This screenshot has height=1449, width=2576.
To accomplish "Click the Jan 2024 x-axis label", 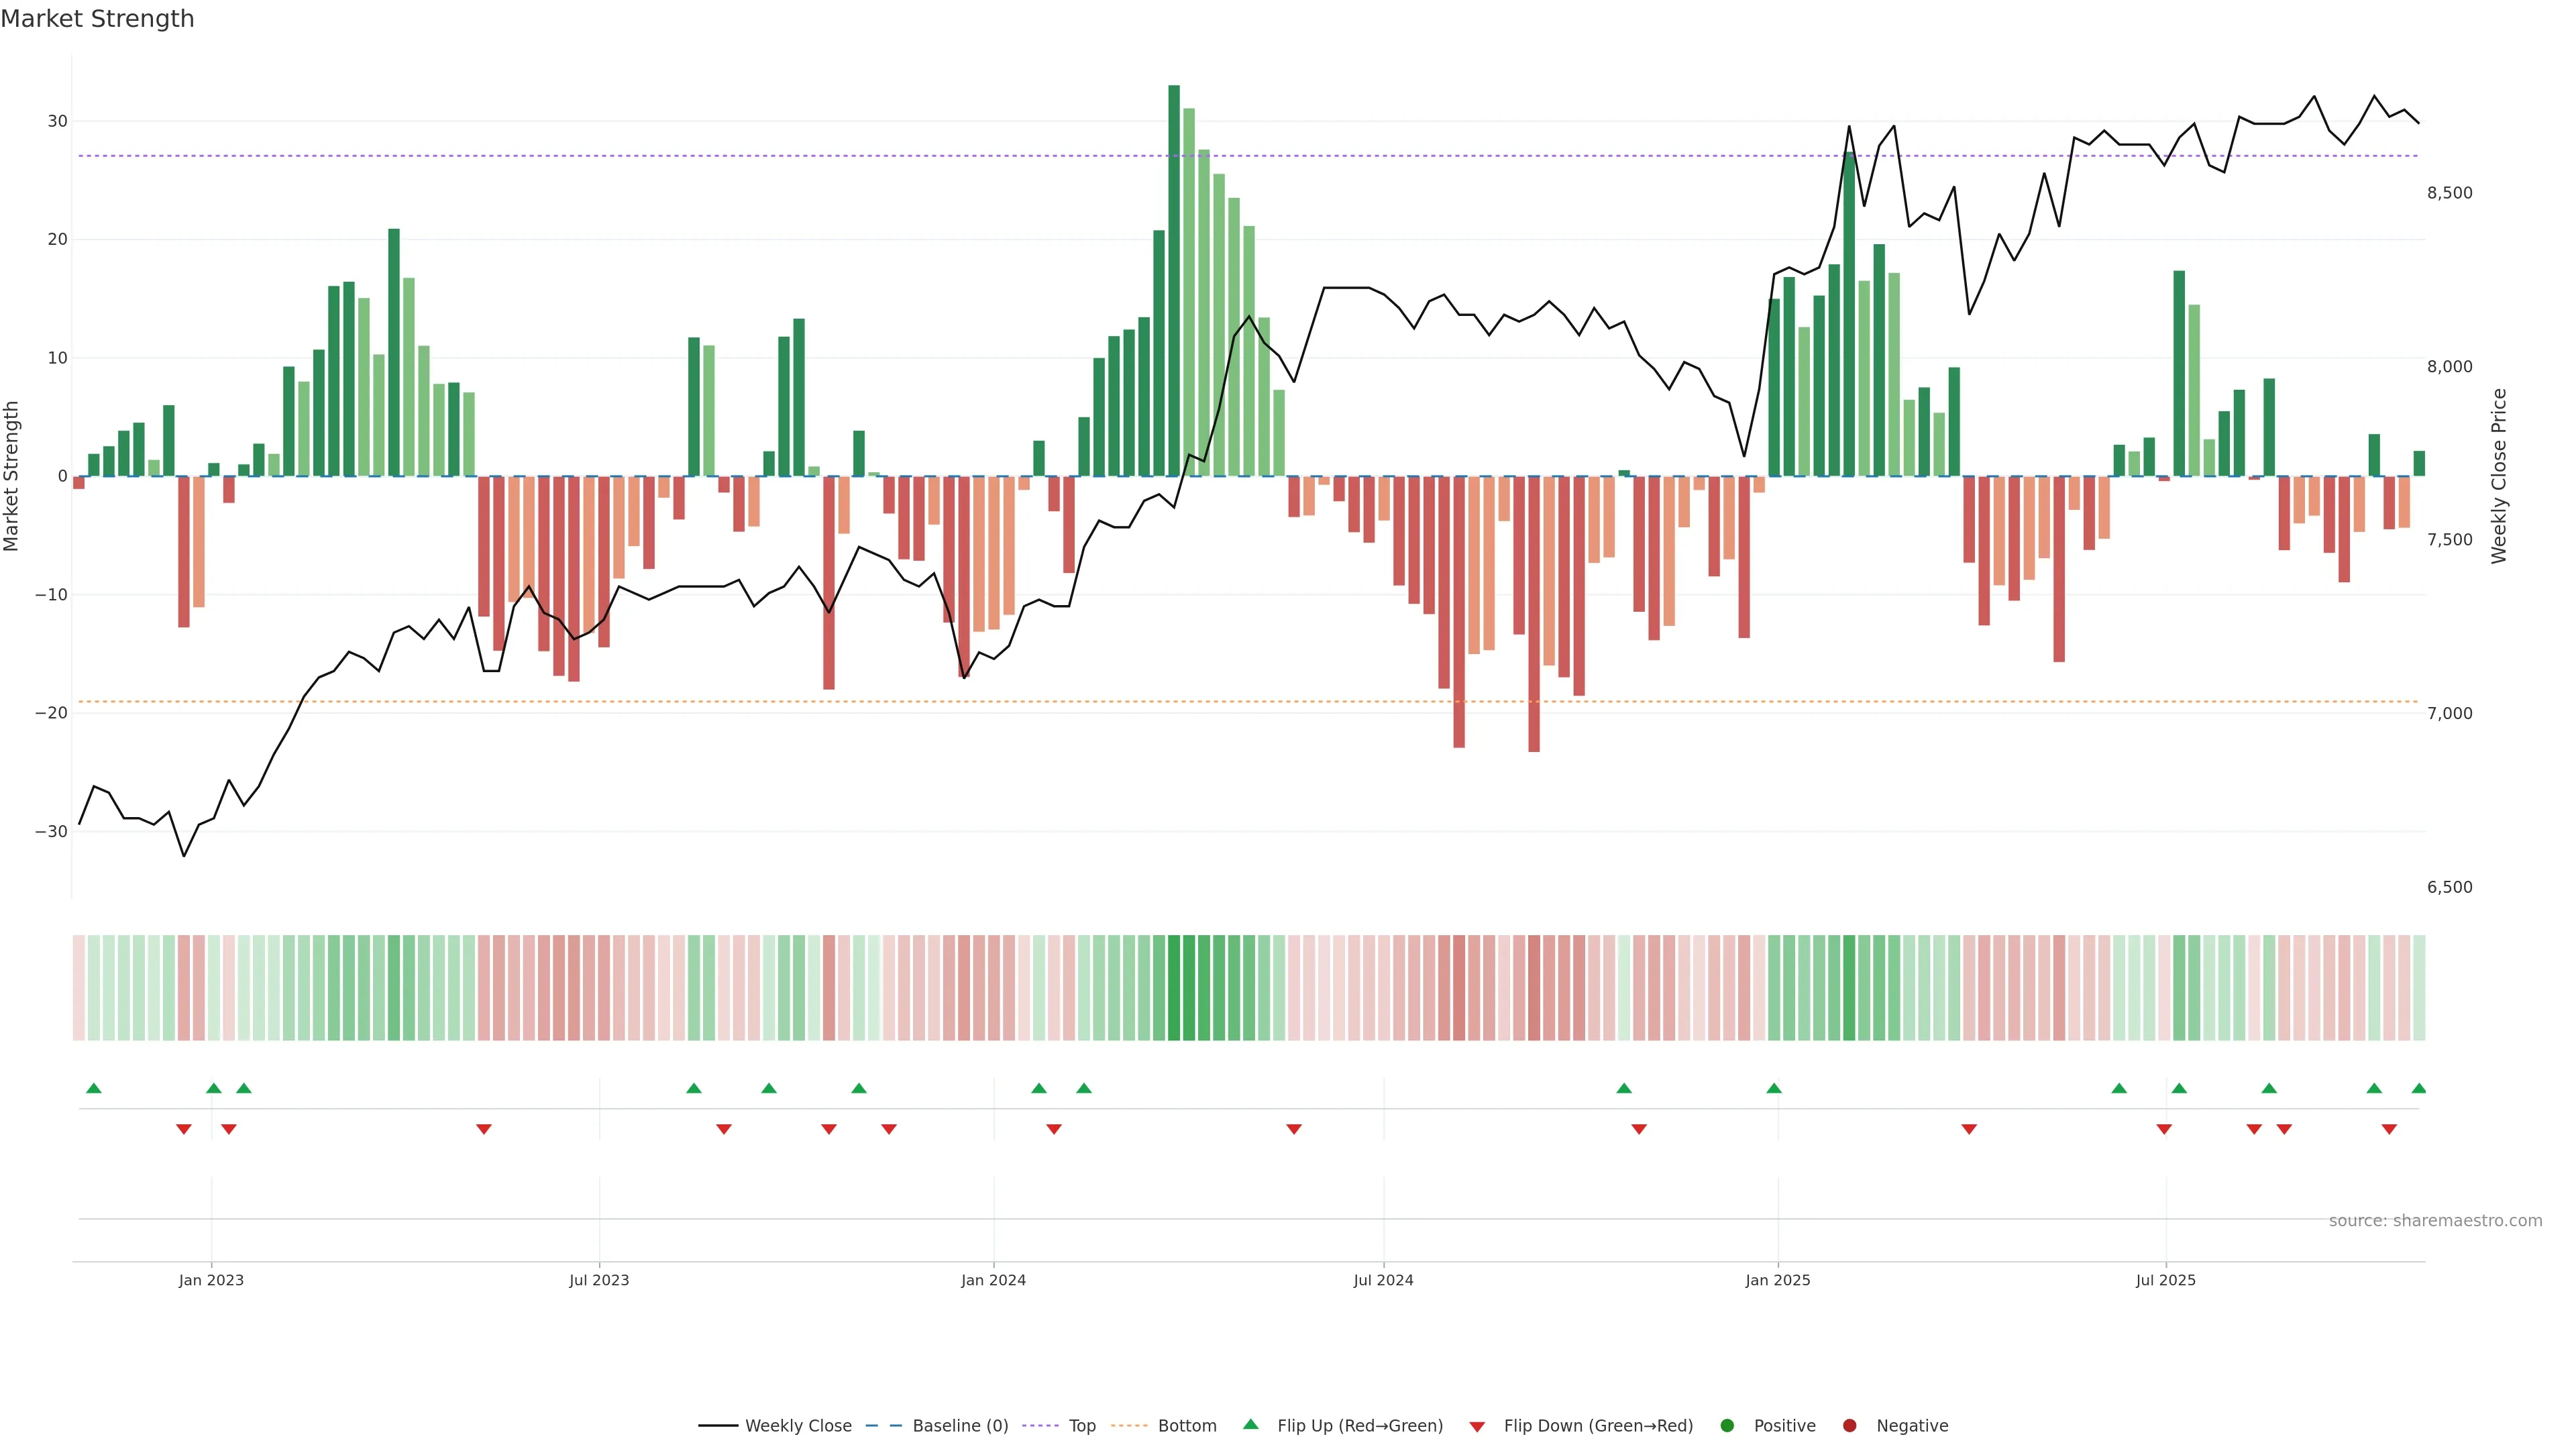I will 993,1280.
